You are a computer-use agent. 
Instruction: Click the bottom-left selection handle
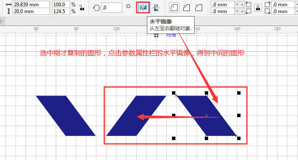click(x=174, y=138)
